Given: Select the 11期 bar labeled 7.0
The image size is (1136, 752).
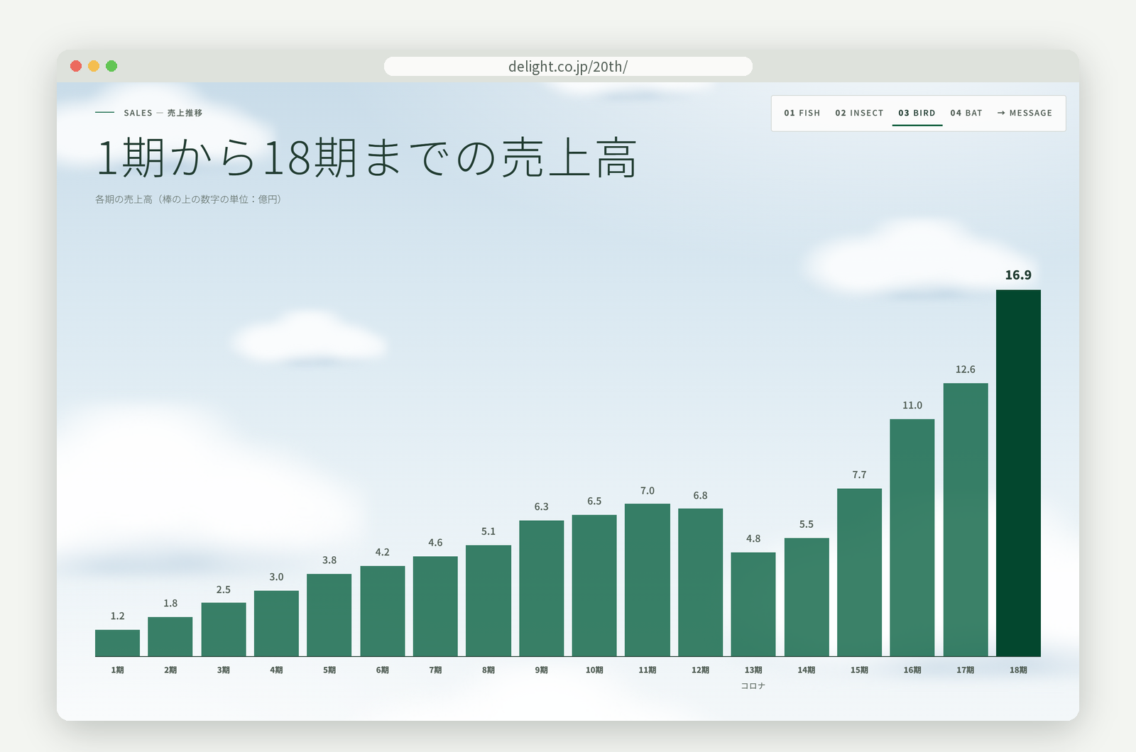Looking at the screenshot, I should point(648,580).
